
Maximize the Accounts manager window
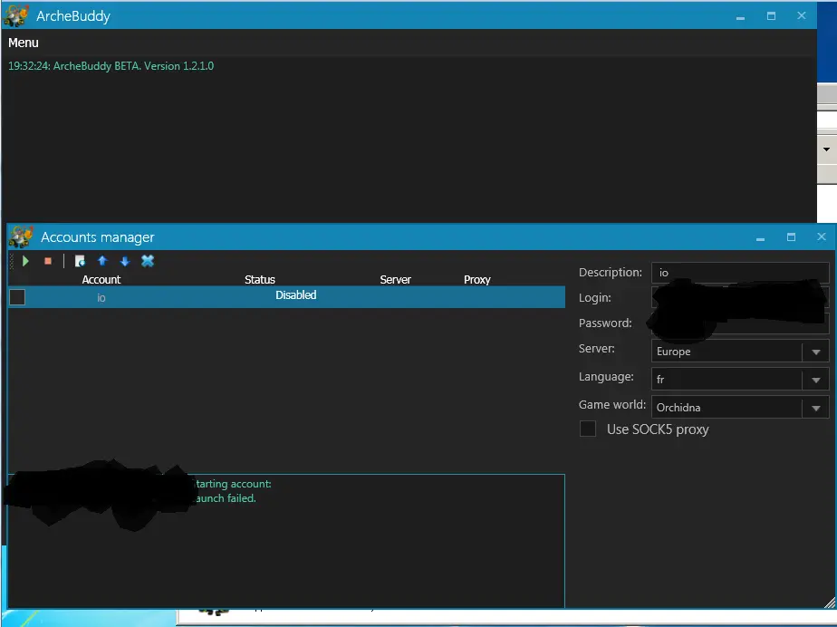[791, 236]
